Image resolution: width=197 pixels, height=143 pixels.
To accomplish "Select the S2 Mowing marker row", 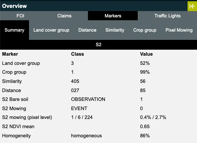I will click(14, 109).
